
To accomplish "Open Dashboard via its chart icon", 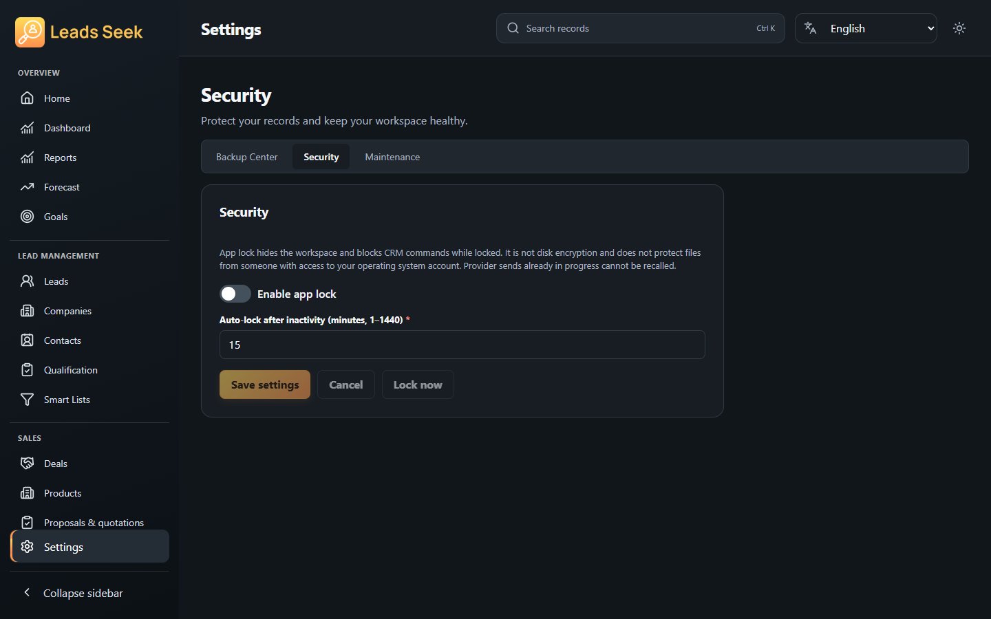I will point(27,128).
